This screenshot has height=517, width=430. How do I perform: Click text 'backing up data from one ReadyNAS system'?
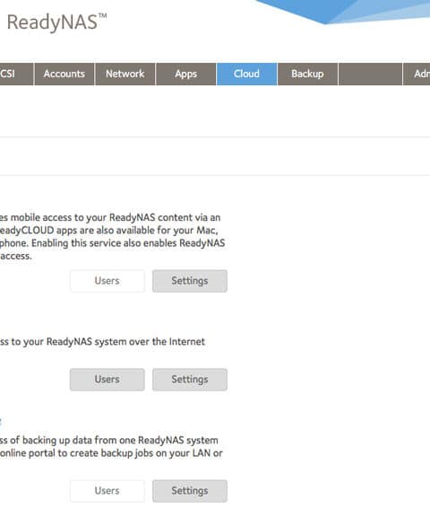tap(120, 441)
